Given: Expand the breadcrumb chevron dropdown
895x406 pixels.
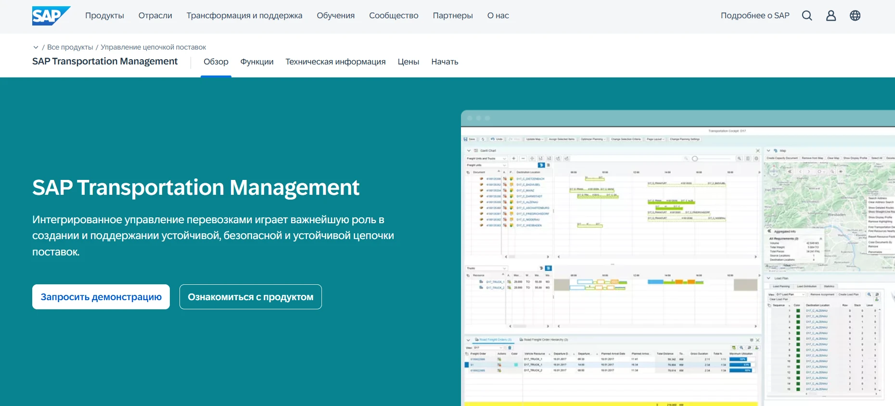Looking at the screenshot, I should pyautogui.click(x=36, y=47).
